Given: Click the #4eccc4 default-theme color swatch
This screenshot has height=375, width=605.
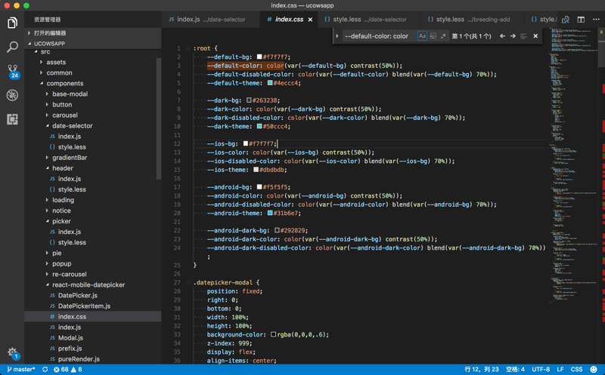Looking at the screenshot, I should click(270, 83).
